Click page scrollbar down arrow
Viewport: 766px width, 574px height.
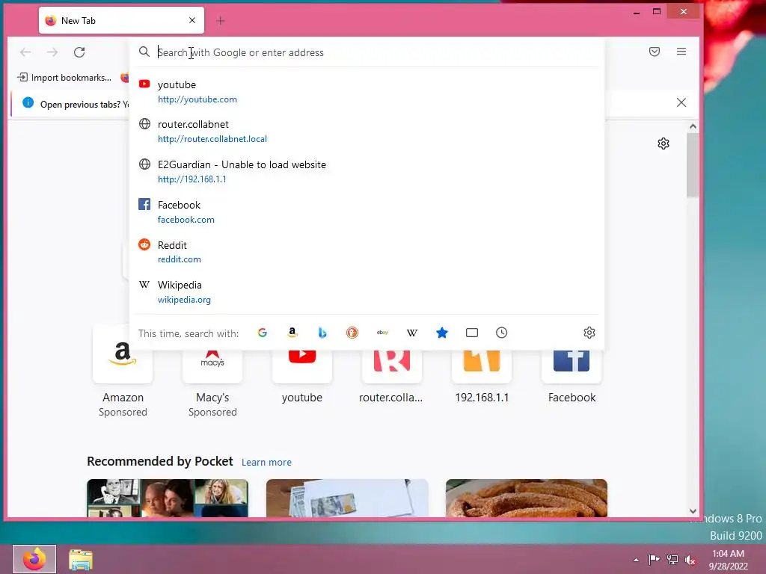(x=693, y=511)
